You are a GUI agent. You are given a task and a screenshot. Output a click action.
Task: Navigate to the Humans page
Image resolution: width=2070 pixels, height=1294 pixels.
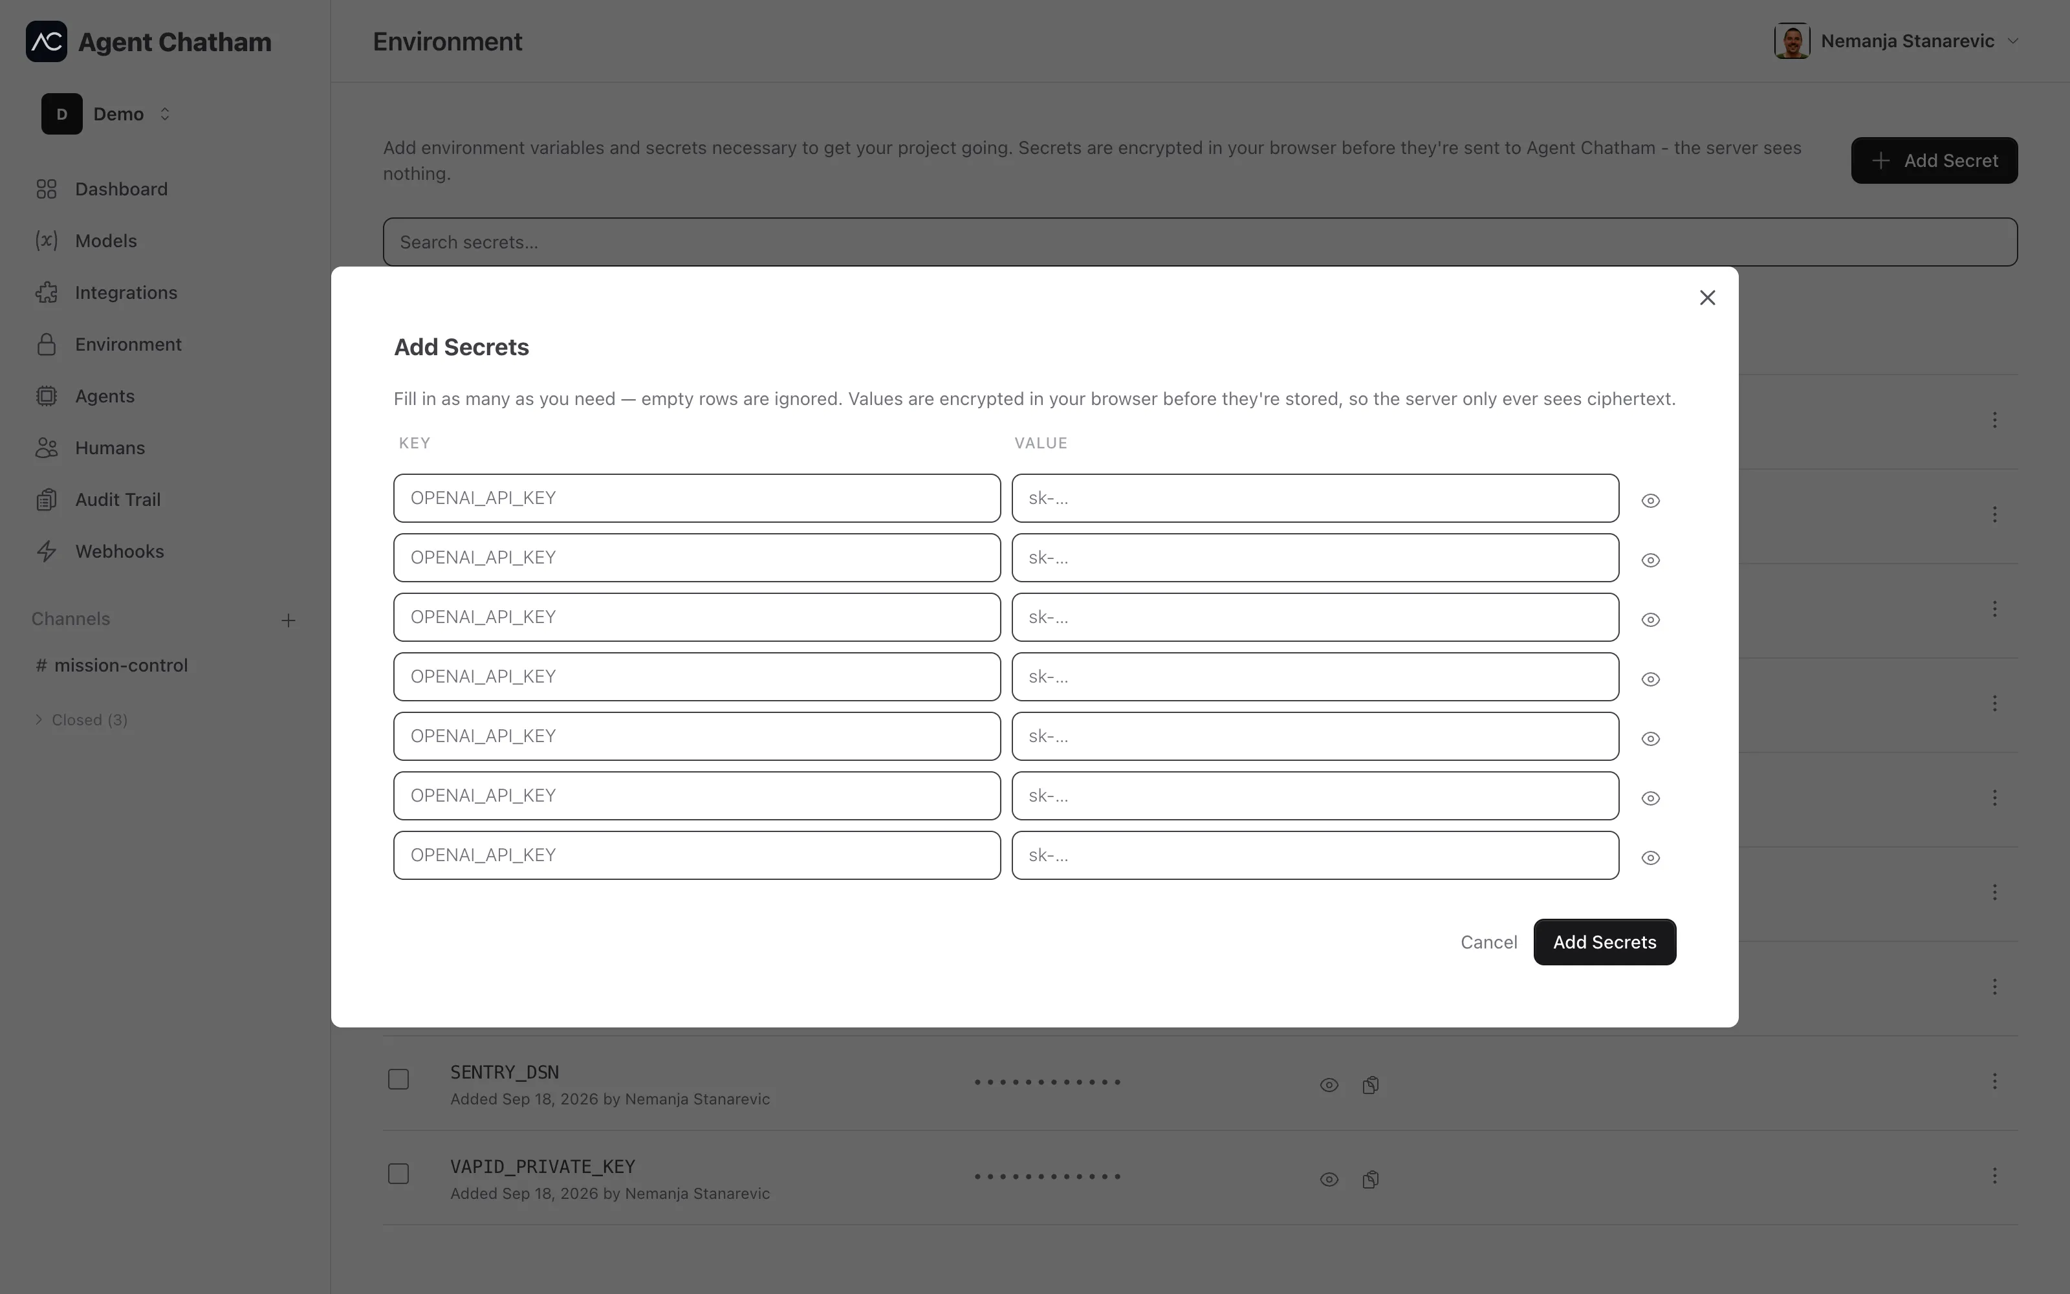(109, 448)
